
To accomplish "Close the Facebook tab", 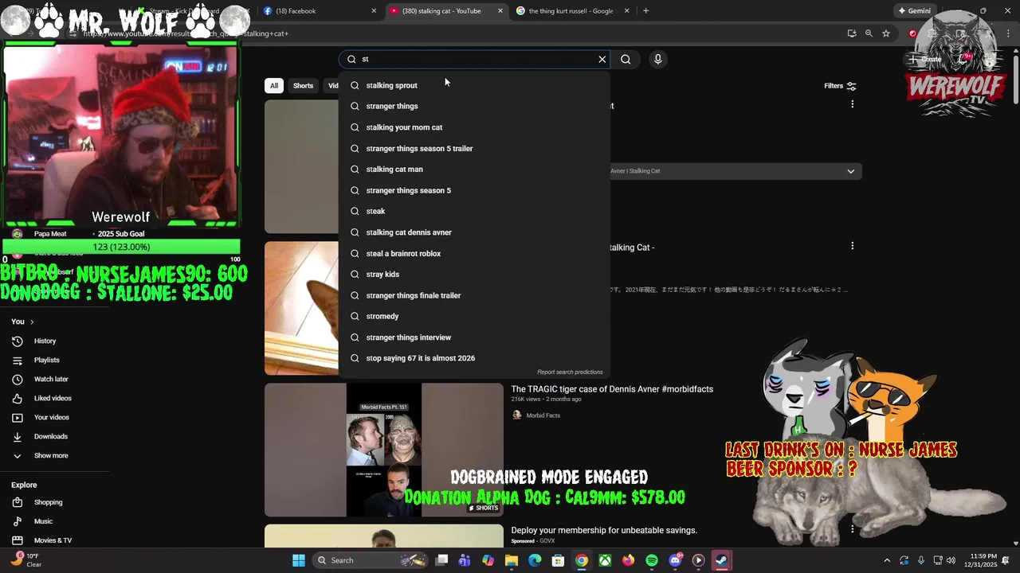I will click(374, 11).
